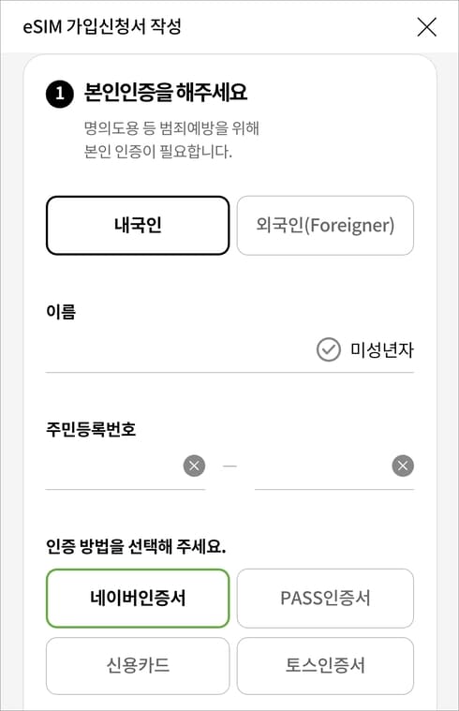The image size is (459, 711).
Task: Select 외국인(Foreigner) as applicant type
Action: click(x=325, y=226)
